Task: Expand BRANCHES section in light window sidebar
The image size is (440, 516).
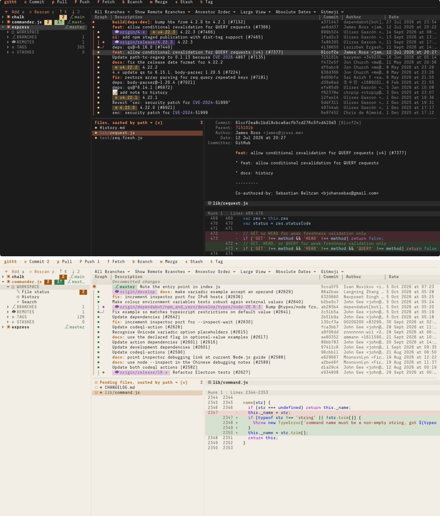Action: tap(8, 307)
